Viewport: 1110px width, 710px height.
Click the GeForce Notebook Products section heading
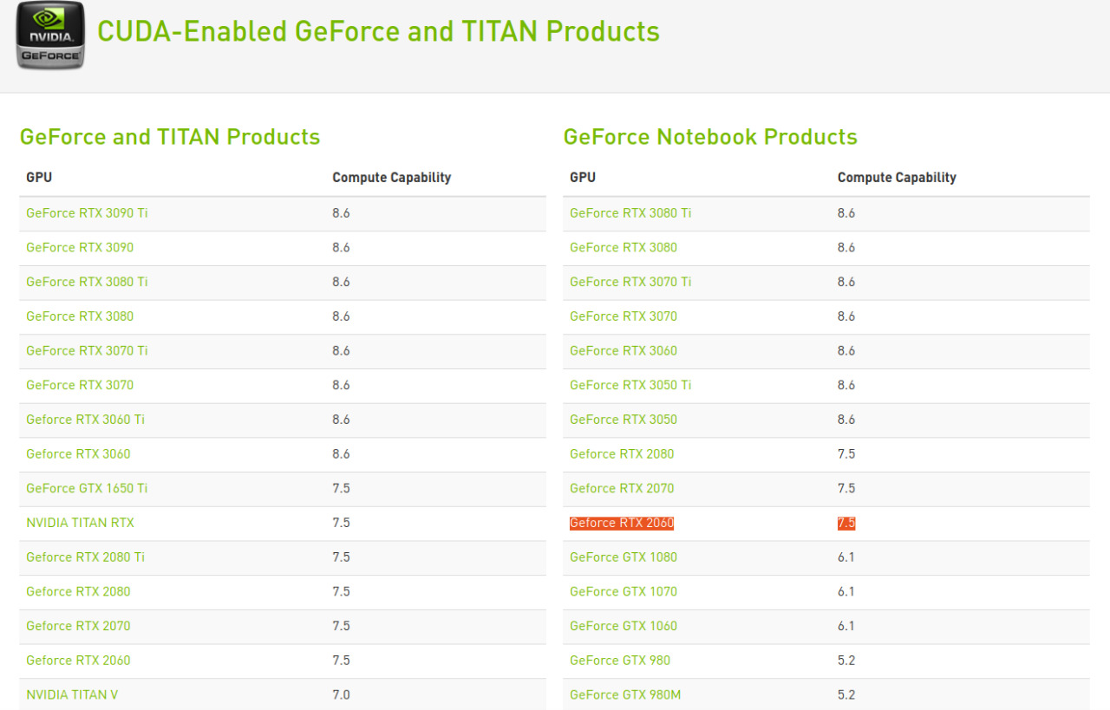click(x=710, y=137)
